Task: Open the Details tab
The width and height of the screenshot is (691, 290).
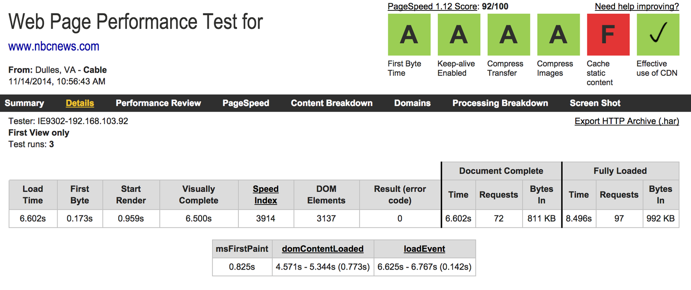Action: [80, 103]
